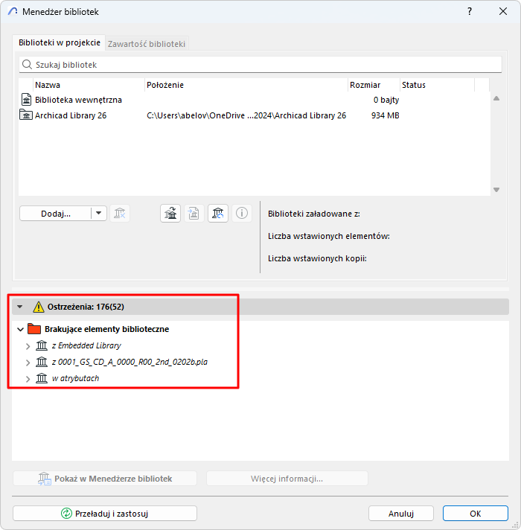521x530 pixels.
Task: Click the library info icon
Action: 242,214
